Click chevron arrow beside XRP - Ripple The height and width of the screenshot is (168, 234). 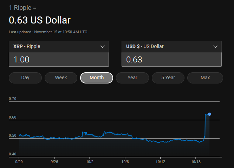pyautogui.click(x=103, y=47)
